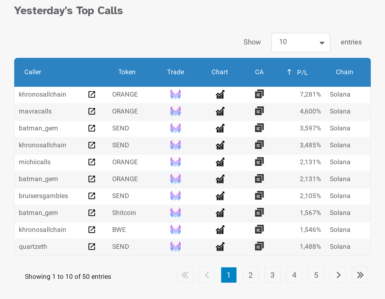Sort by the Caller column header
This screenshot has width=385, height=299.
click(x=33, y=72)
